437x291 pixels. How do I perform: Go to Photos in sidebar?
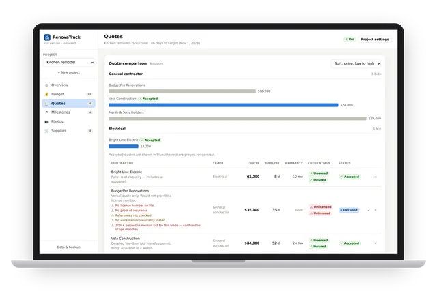(68, 121)
